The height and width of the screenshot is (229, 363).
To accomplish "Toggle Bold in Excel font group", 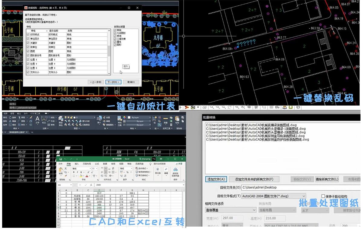I will tap(74, 172).
